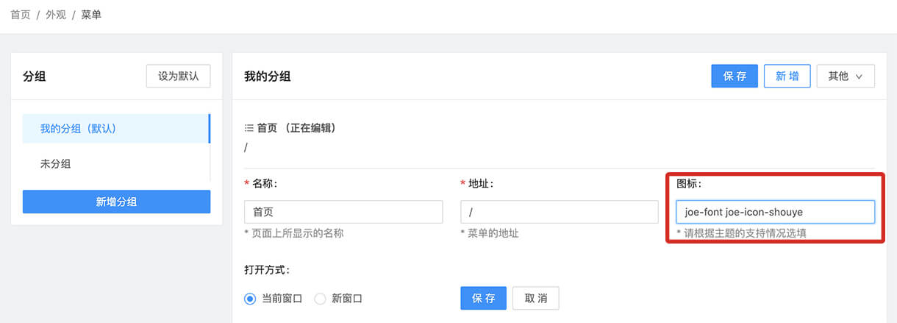Focus the 图标 field with joe-font joe-icon-shouye

click(x=775, y=212)
